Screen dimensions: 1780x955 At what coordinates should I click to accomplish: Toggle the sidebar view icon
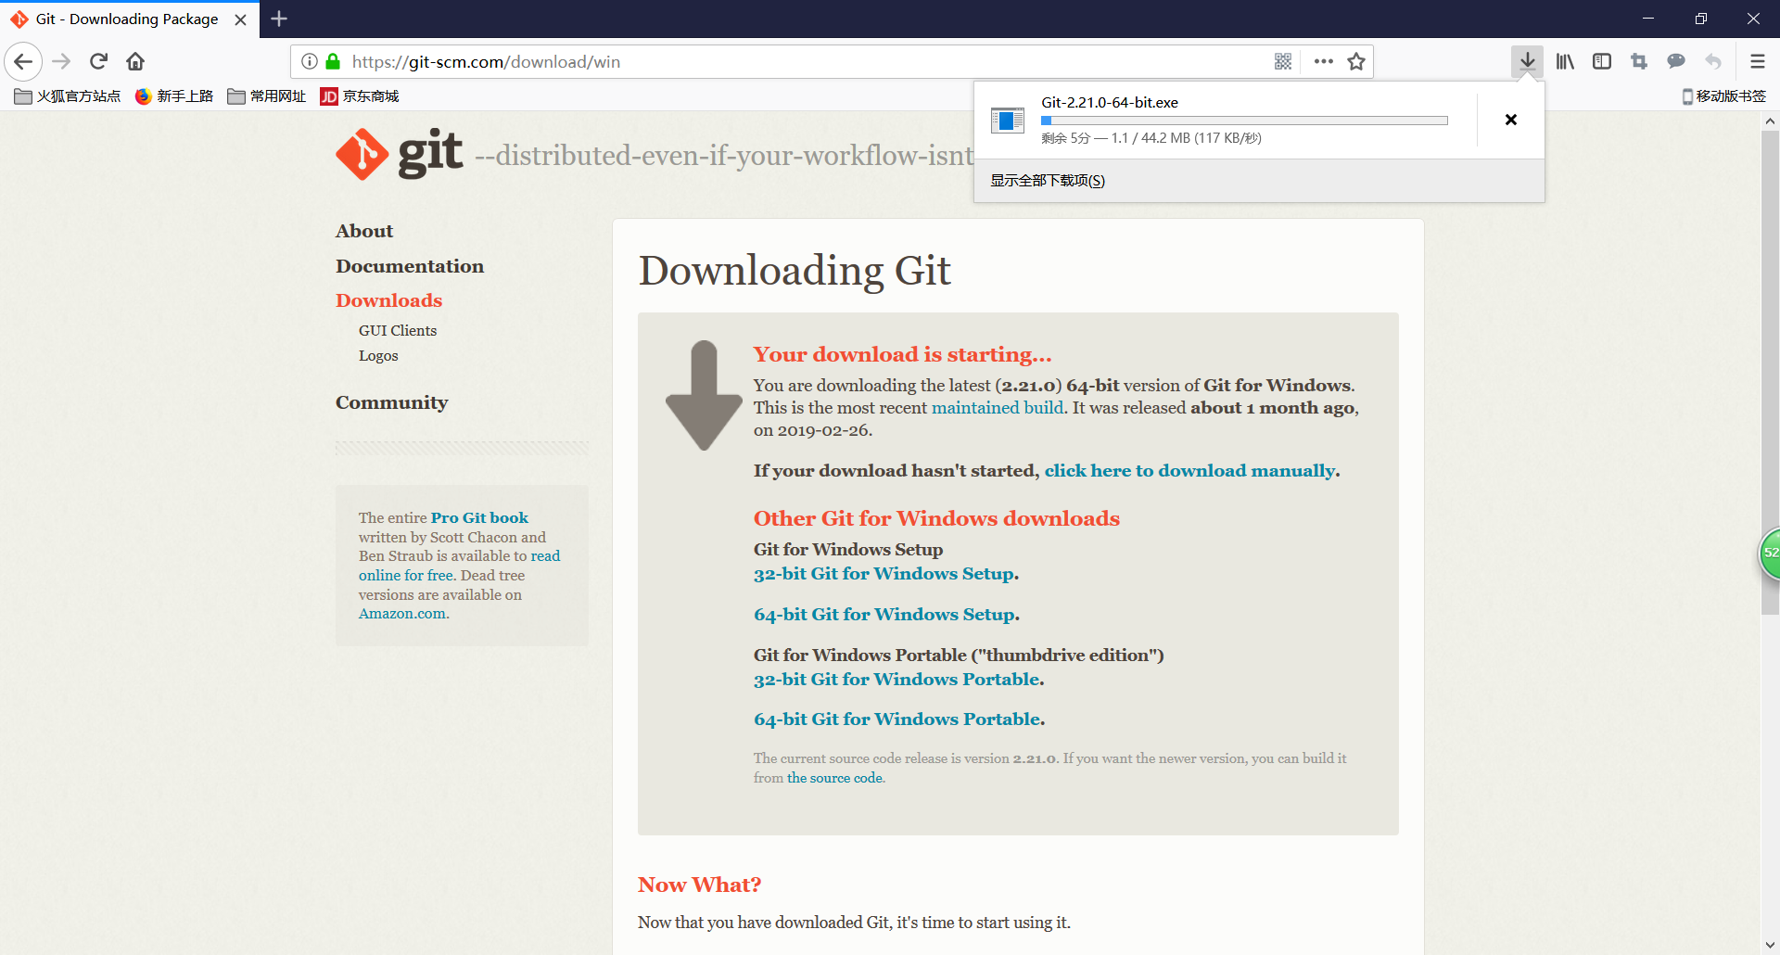(1602, 62)
